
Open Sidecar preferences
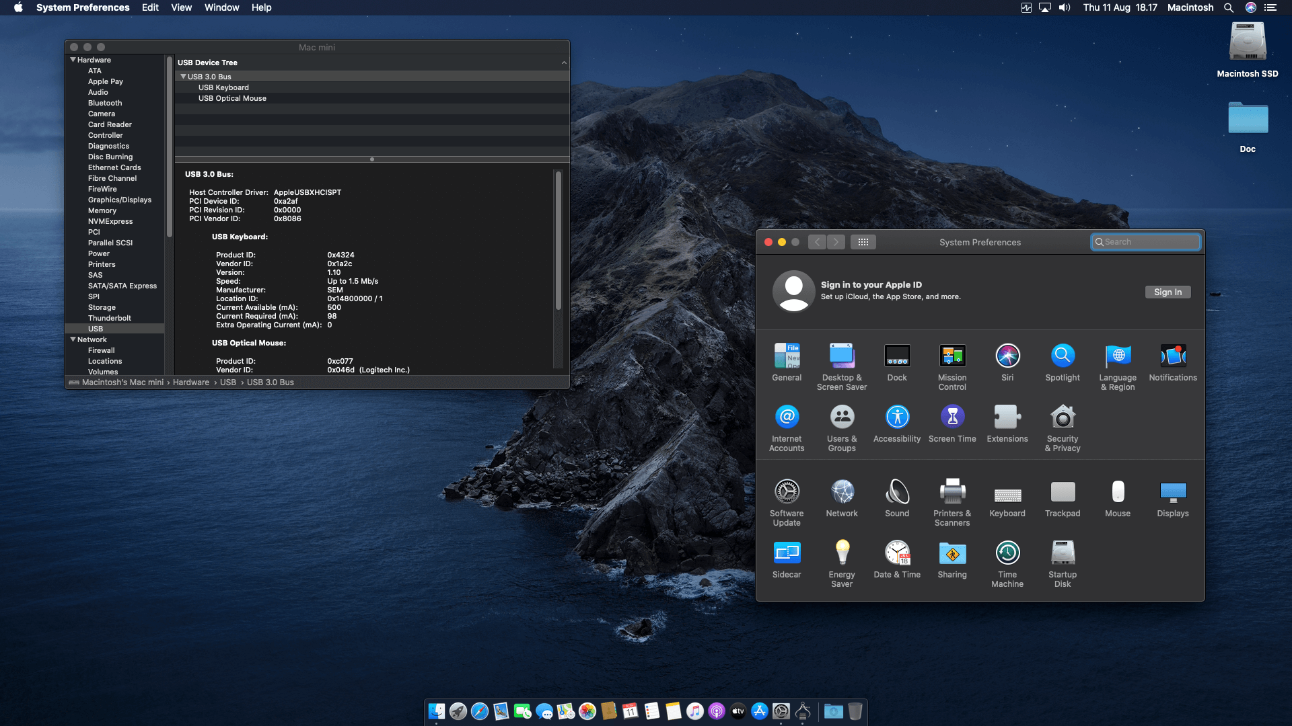[x=787, y=554]
